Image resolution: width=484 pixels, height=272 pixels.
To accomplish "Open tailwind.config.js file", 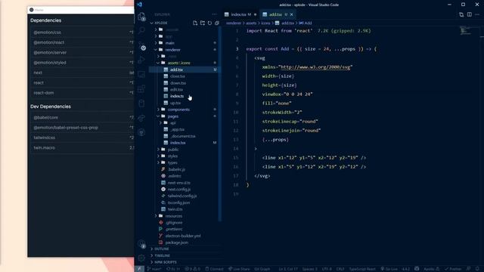I will coord(181,196).
